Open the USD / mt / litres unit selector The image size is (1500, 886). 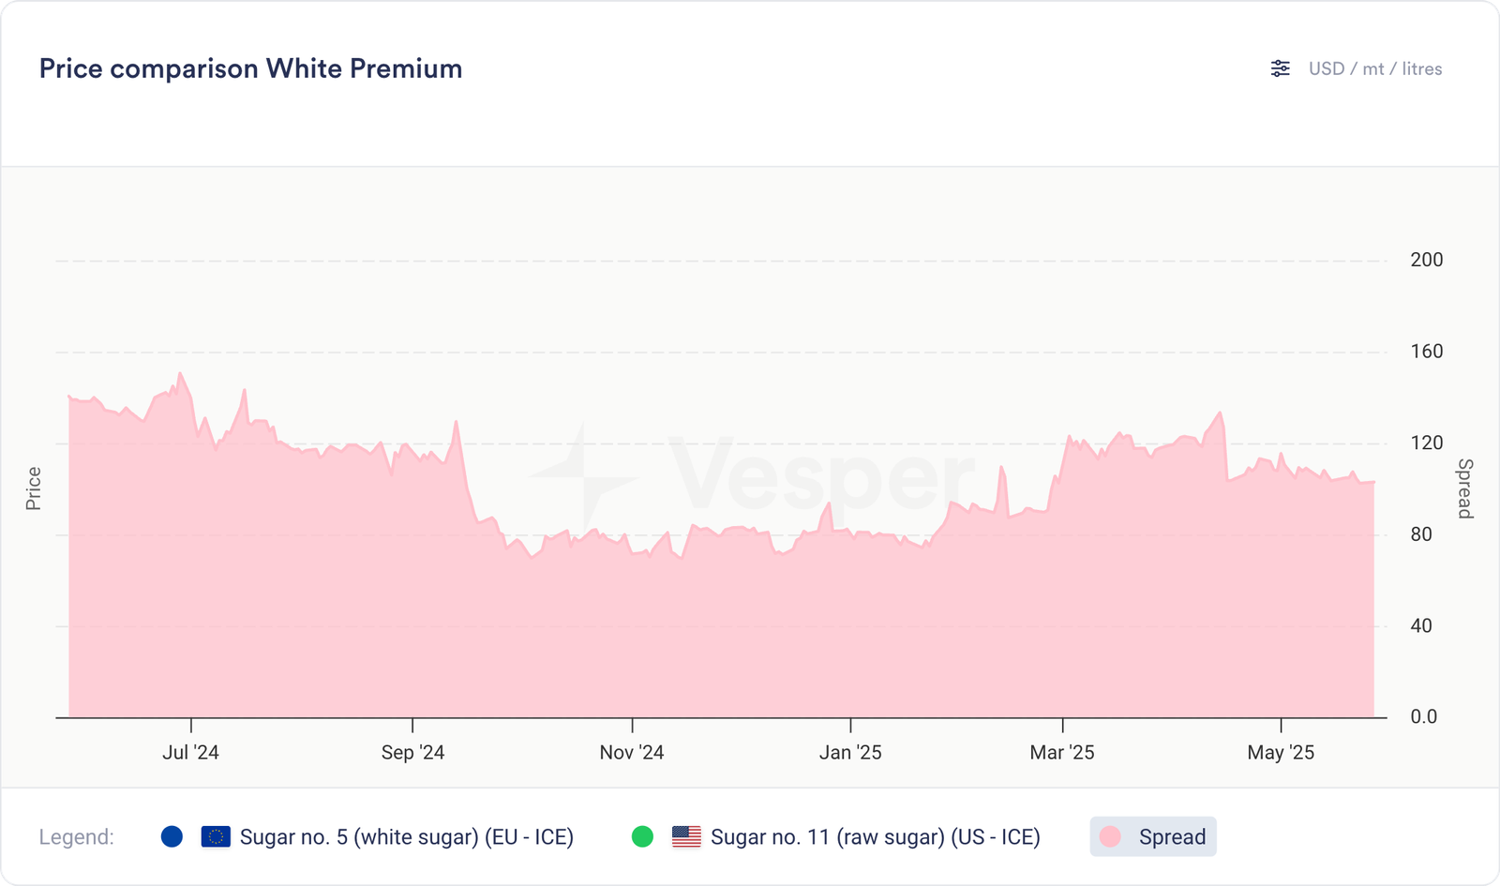click(x=1374, y=68)
